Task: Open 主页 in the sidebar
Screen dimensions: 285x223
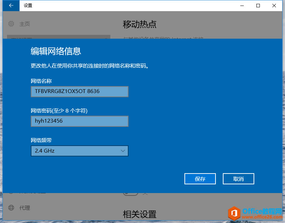Action: click(24, 24)
